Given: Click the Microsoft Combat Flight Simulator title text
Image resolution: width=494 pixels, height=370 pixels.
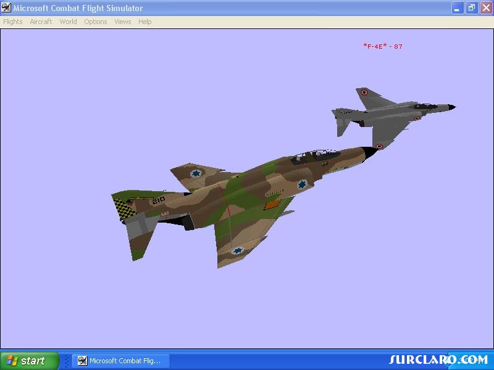Looking at the screenshot, I should click(78, 8).
